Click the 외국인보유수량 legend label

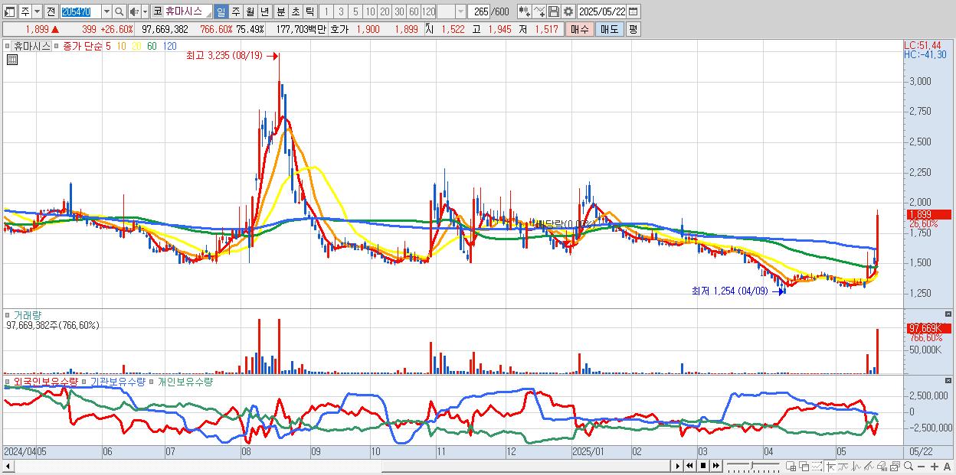tap(45, 381)
